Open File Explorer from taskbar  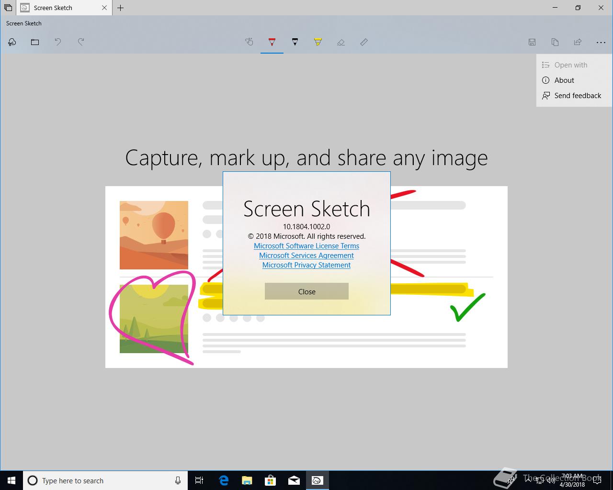tap(247, 480)
